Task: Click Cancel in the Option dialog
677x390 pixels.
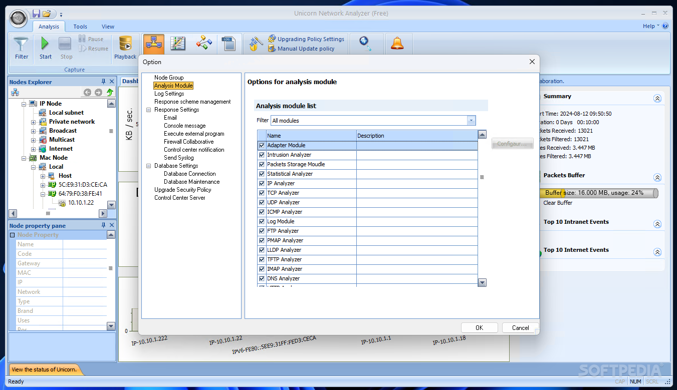Action: tap(520, 328)
